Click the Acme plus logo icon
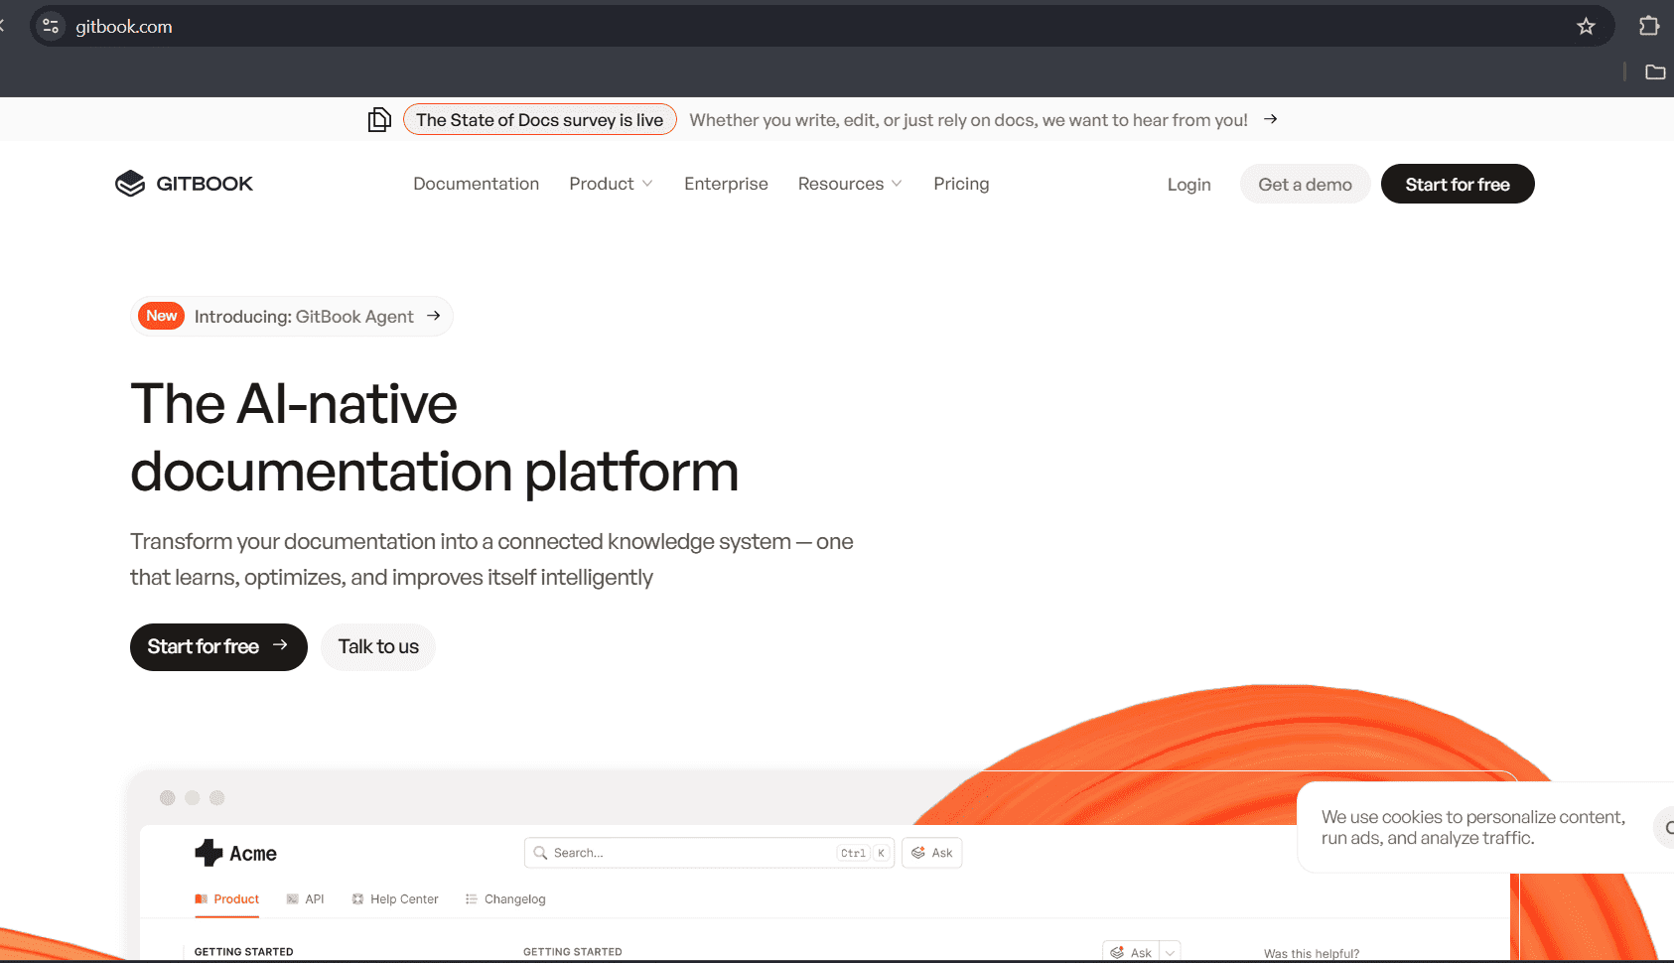The height and width of the screenshot is (963, 1674). tap(209, 853)
